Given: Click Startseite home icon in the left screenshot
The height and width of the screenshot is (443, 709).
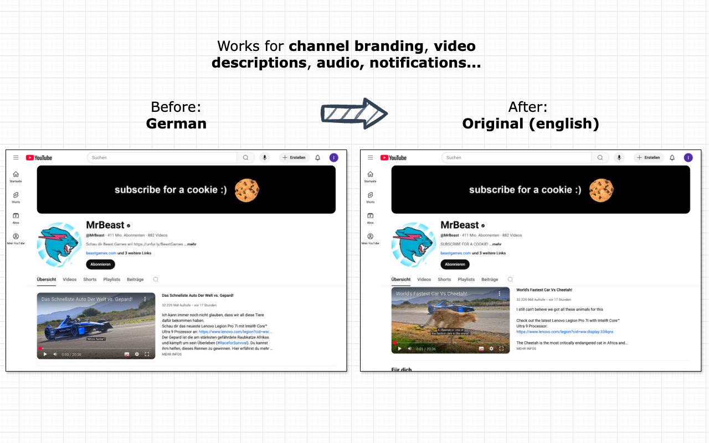Looking at the screenshot, I should 16,174.
